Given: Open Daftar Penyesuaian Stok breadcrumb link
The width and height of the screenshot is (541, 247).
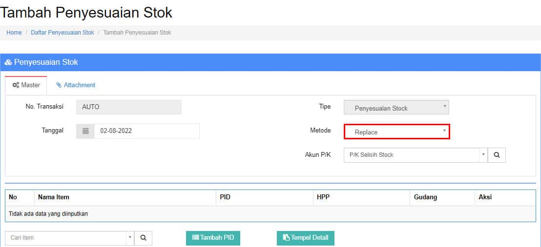Looking at the screenshot, I should 62,33.
